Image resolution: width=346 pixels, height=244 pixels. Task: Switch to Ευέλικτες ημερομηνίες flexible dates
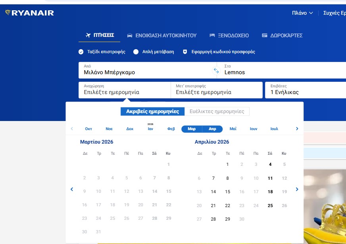[x=217, y=111]
